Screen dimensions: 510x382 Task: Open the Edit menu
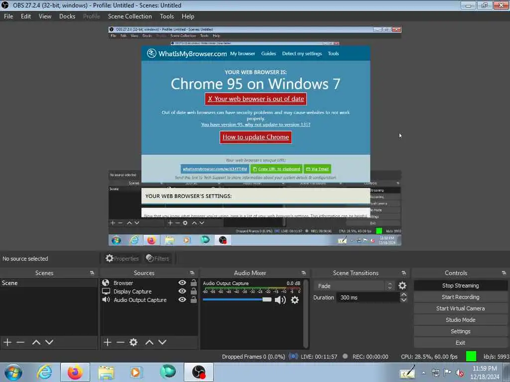pos(26,16)
